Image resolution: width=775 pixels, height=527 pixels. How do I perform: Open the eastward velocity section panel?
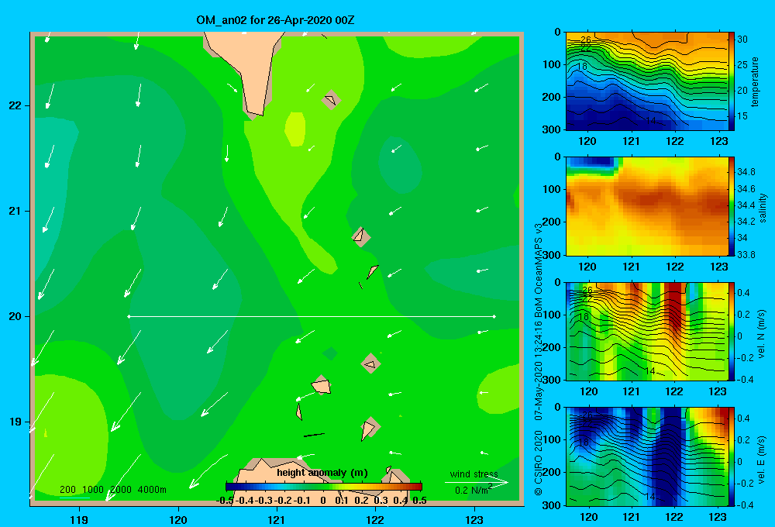[647, 456]
